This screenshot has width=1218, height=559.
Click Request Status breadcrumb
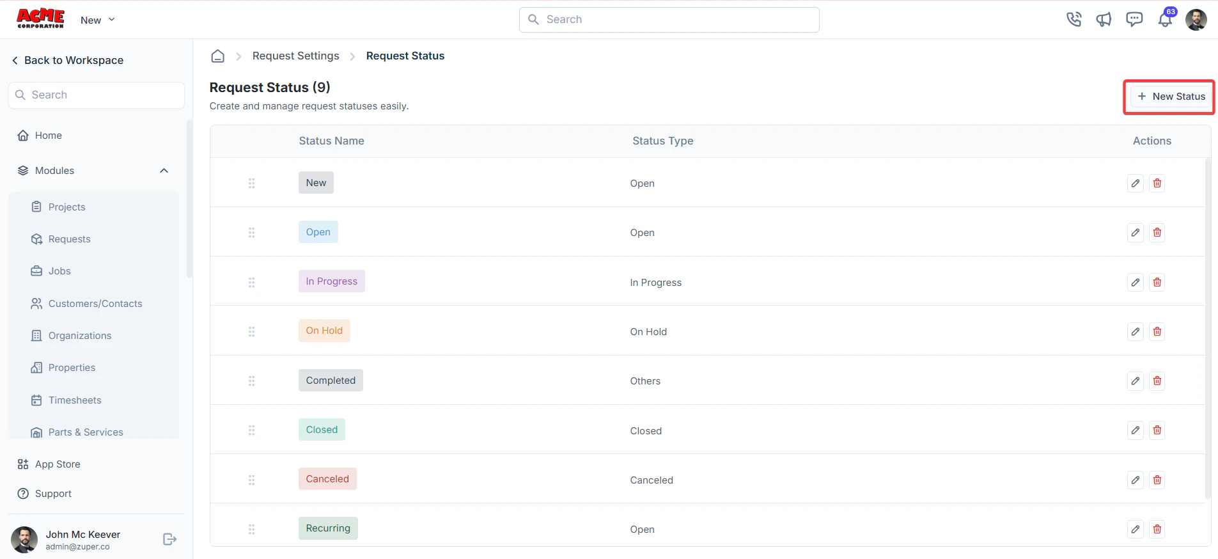click(x=405, y=56)
